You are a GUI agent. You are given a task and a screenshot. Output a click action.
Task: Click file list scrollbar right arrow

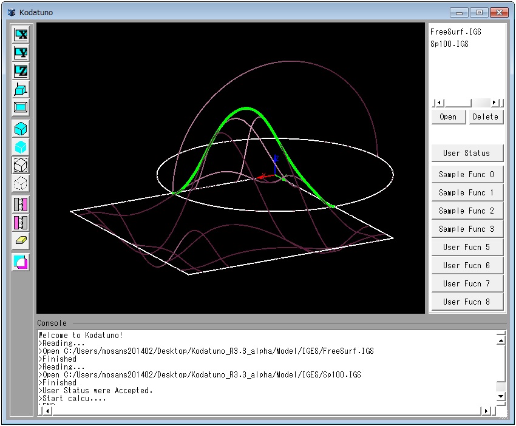494,103
